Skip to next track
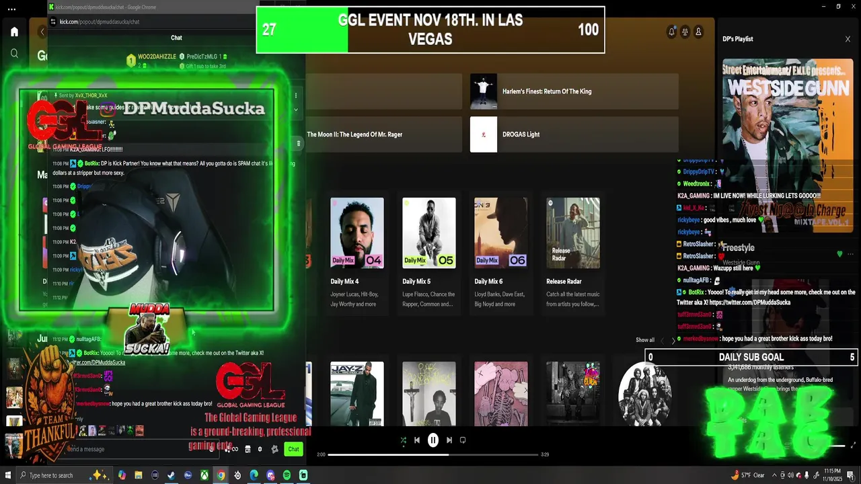 point(449,440)
